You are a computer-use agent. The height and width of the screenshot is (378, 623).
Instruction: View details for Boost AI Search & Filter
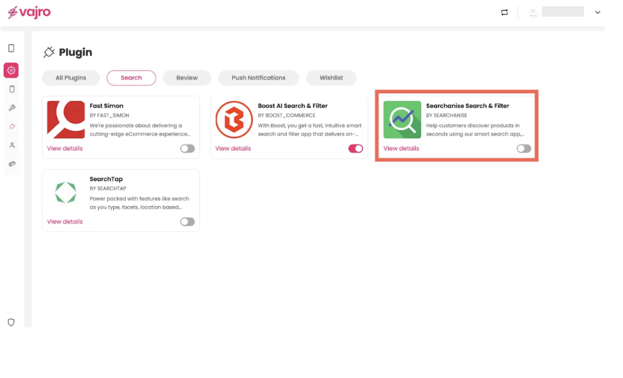233,149
